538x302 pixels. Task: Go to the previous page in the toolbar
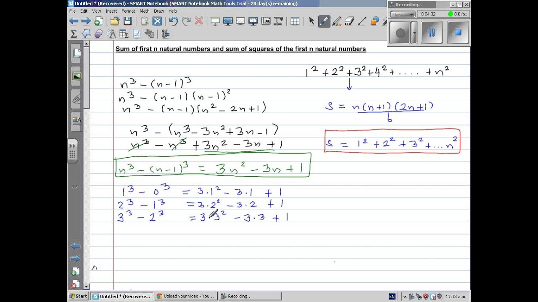pos(74,21)
